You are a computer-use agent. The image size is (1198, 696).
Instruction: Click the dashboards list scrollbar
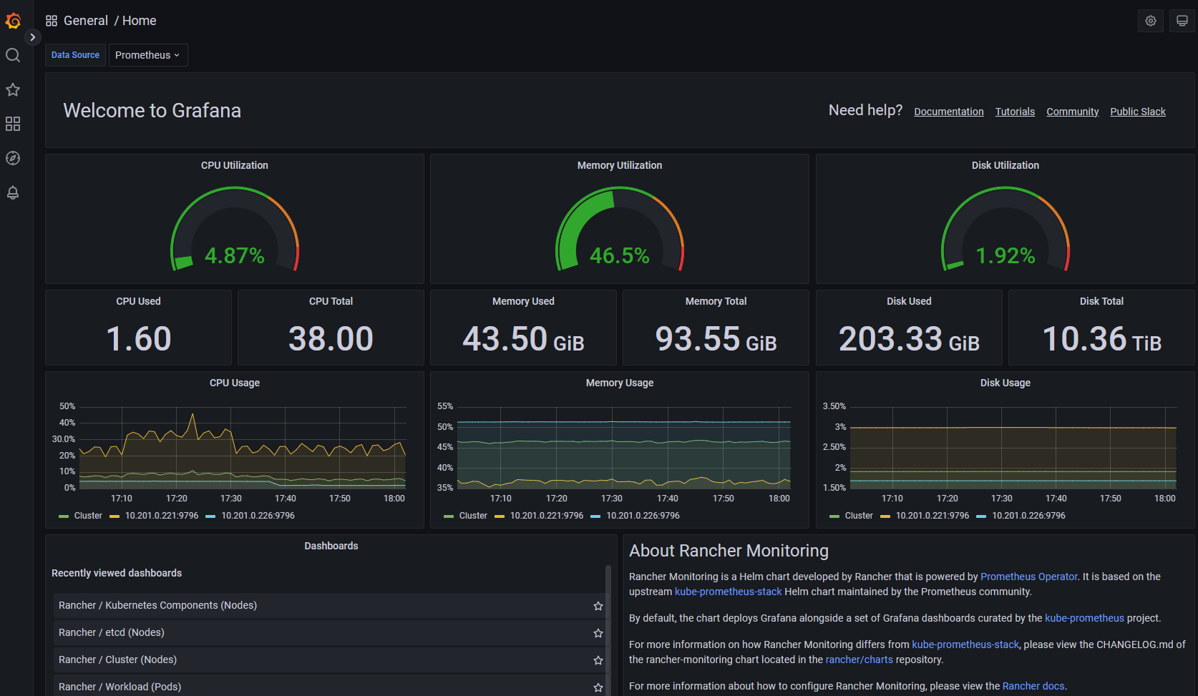tap(608, 629)
